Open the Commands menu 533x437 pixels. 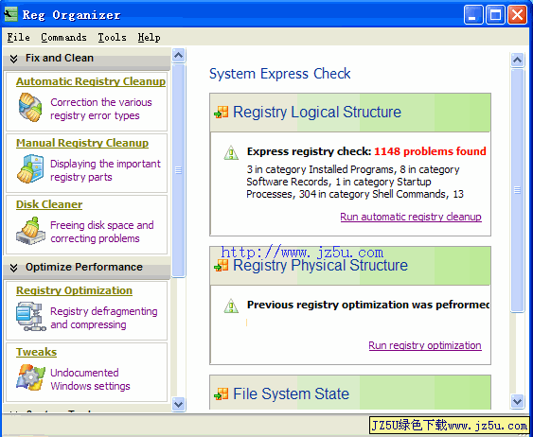[64, 37]
